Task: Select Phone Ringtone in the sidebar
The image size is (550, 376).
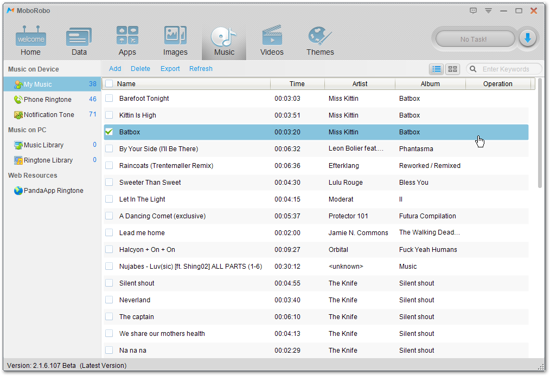Action: pos(52,99)
